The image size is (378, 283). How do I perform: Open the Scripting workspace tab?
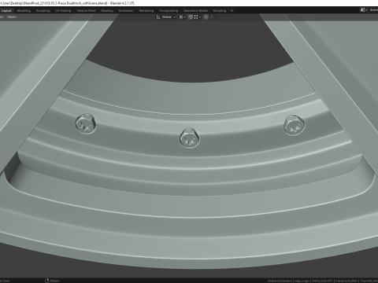pos(220,10)
